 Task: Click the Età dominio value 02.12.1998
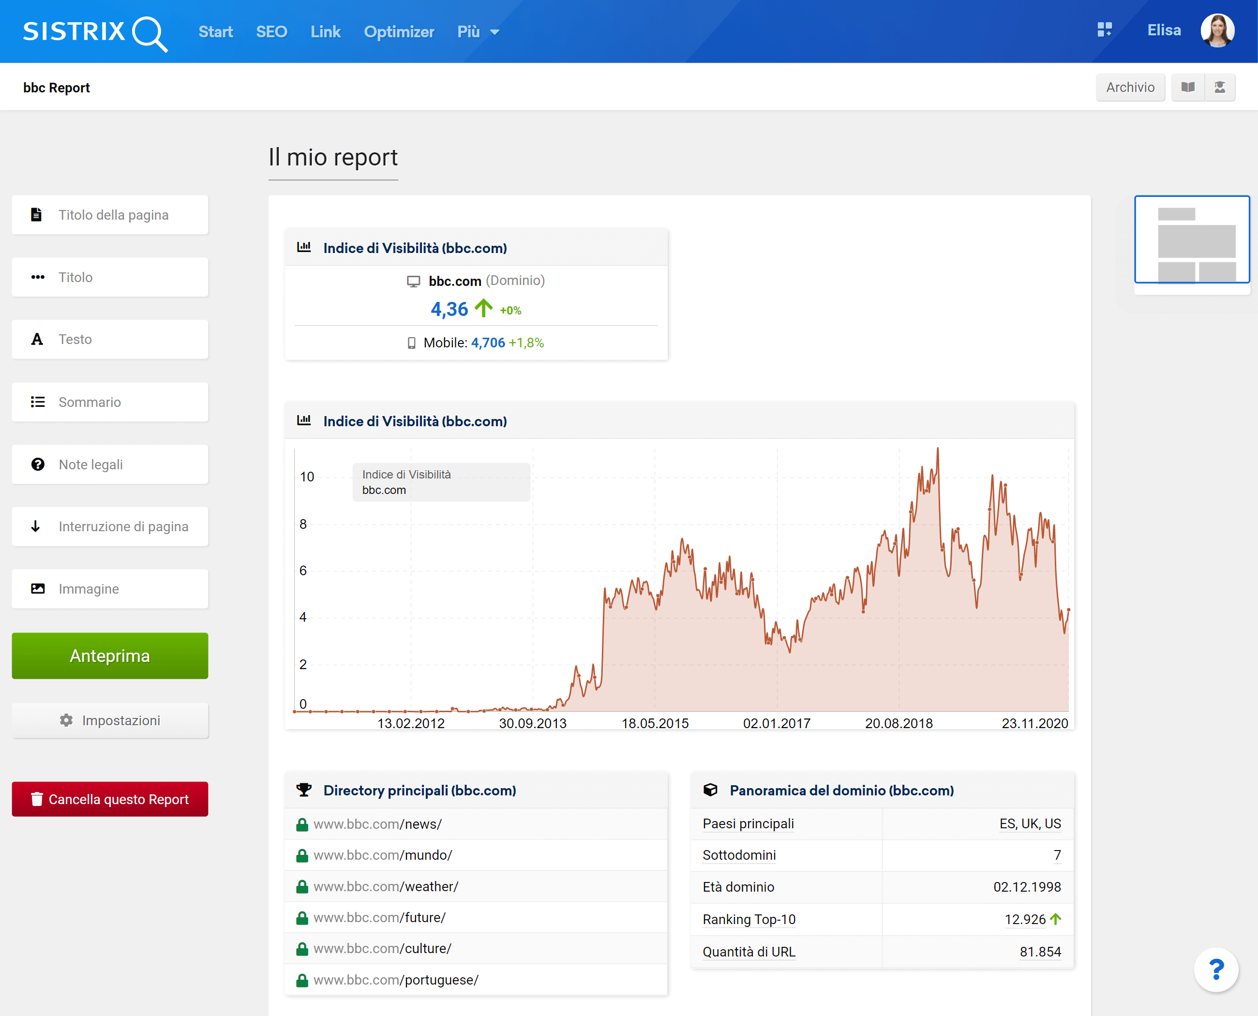(1027, 887)
